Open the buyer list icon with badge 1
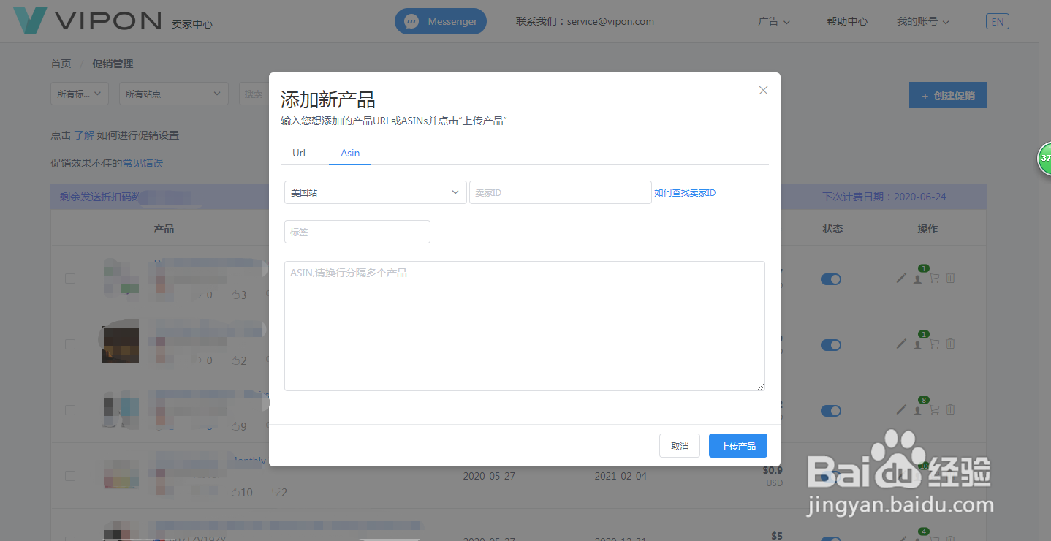 [x=917, y=279]
